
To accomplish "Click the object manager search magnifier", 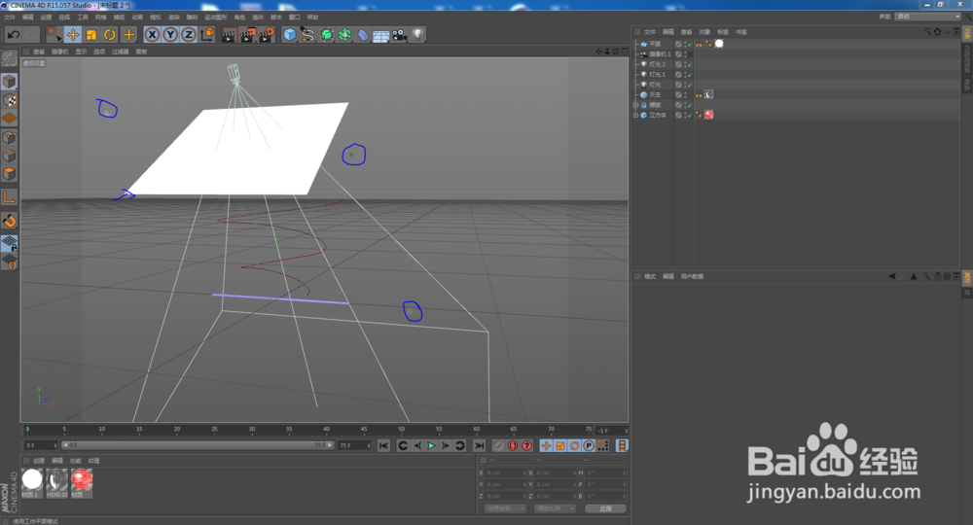I will 927,32.
